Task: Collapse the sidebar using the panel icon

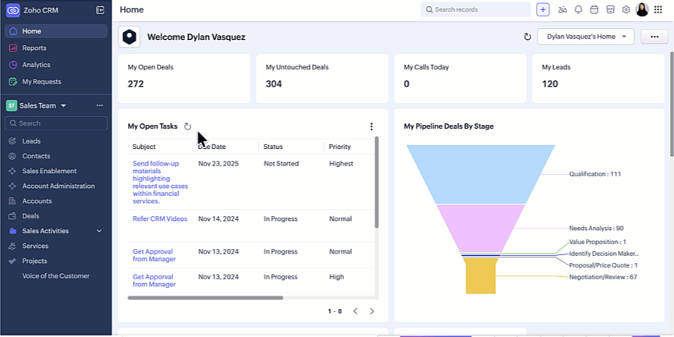Action: pyautogui.click(x=100, y=10)
